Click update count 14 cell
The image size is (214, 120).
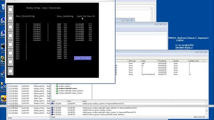pos(190,74)
